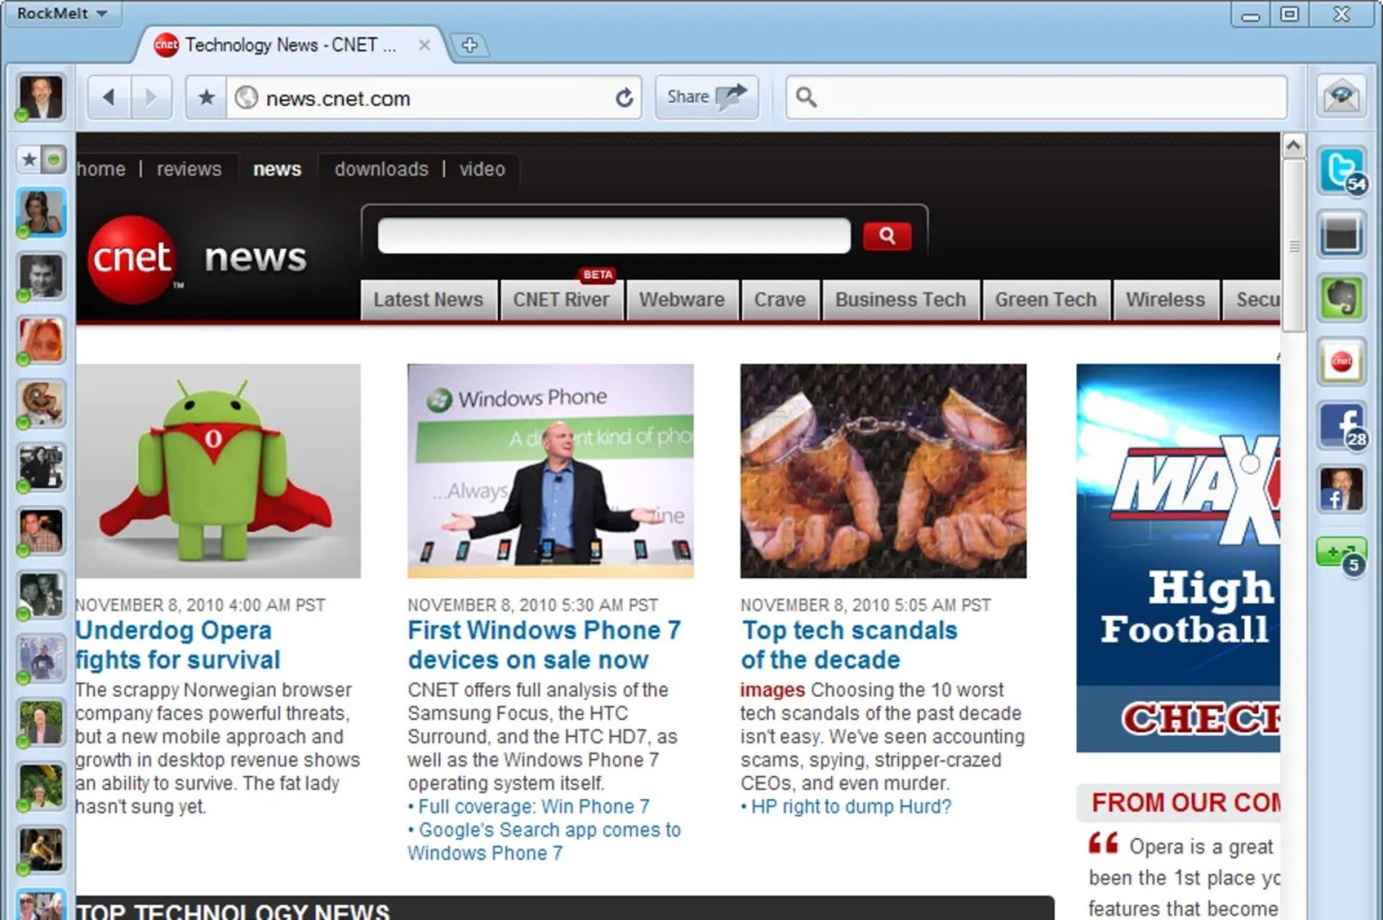Screen dimensions: 1383x920
Task: Open the Evernote elephant icon in sidebar
Action: tap(1341, 298)
